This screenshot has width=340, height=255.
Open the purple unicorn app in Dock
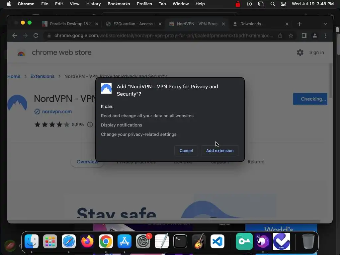263,241
